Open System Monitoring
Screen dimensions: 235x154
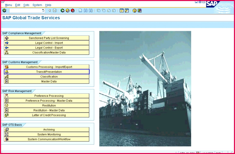coord(47,134)
